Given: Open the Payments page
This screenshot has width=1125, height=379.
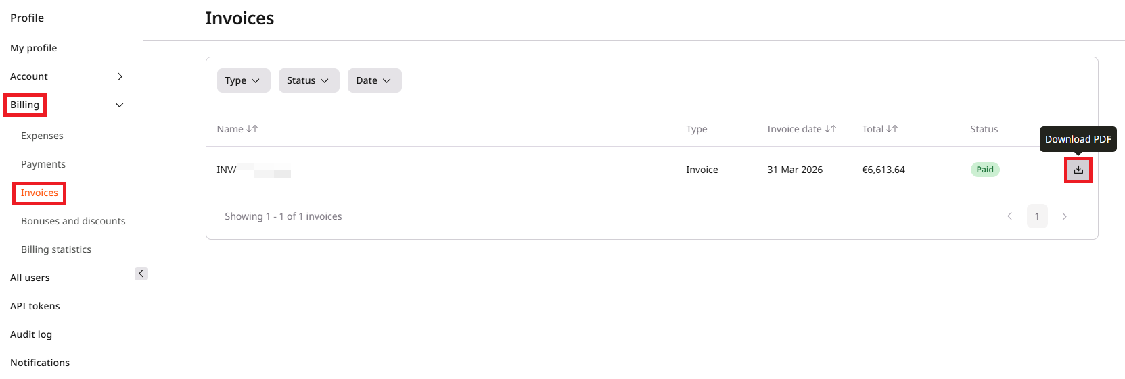Looking at the screenshot, I should pyautogui.click(x=43, y=164).
